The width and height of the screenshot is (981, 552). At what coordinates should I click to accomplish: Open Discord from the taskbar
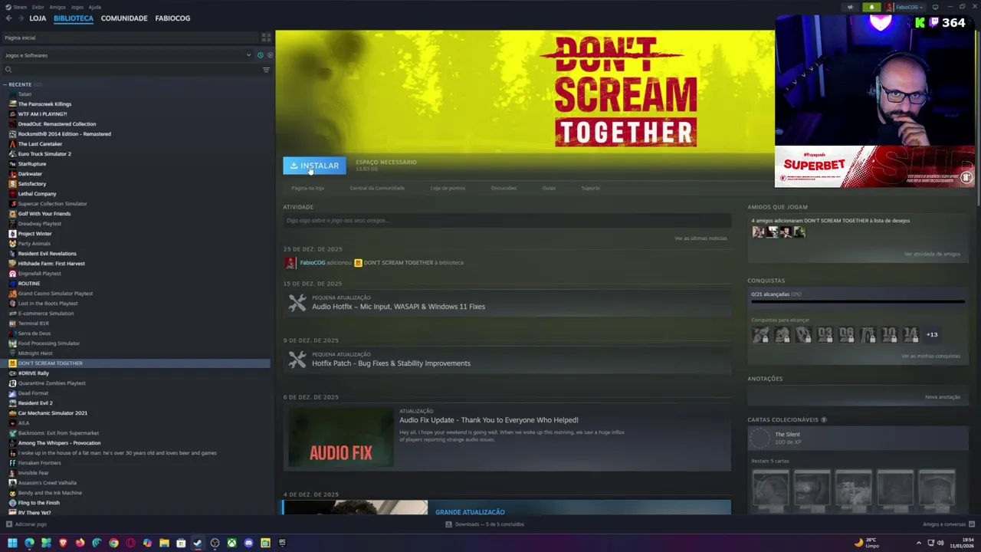[x=248, y=543]
